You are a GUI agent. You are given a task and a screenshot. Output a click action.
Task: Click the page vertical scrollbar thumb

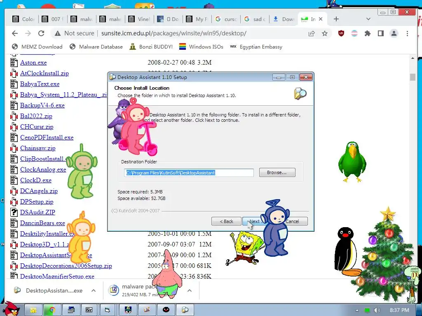tap(413, 77)
